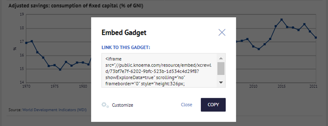Click the 2011 dip data point on chart
Image resolution: width=328 pixels, height=126 pixels.
[x=259, y=49]
